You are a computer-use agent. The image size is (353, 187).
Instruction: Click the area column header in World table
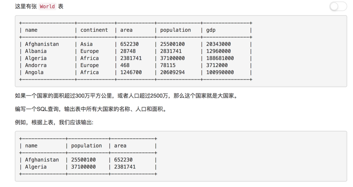[126, 30]
